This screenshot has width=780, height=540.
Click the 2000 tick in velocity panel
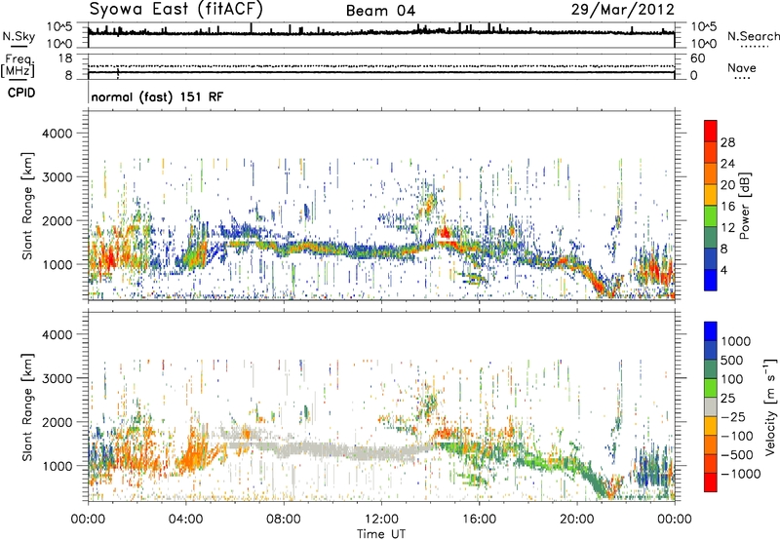58,422
